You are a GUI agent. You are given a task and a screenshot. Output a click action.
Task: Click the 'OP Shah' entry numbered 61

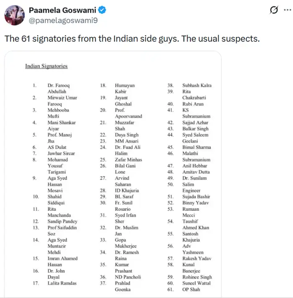pos(191,289)
